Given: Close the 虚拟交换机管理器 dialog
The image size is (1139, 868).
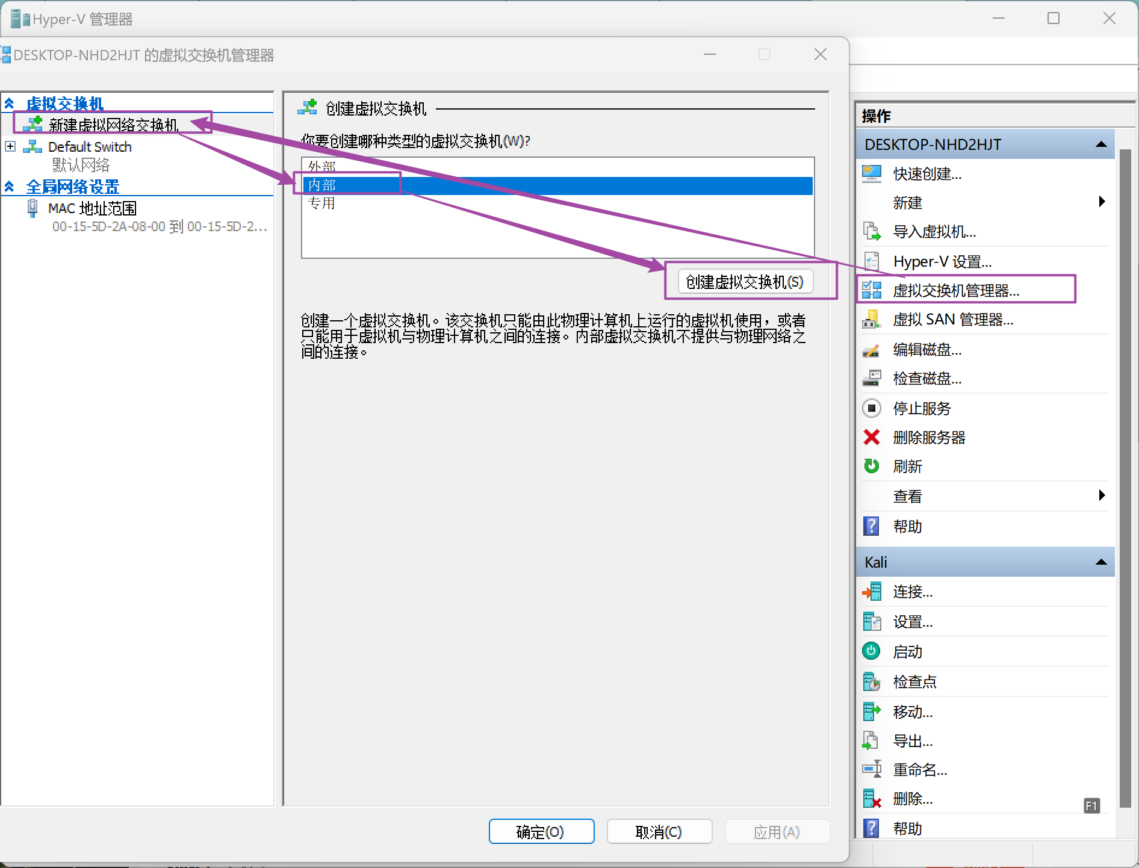Looking at the screenshot, I should [x=820, y=54].
